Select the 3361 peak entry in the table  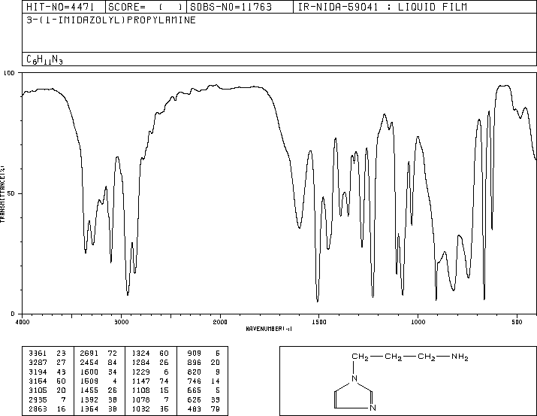[x=47, y=354]
